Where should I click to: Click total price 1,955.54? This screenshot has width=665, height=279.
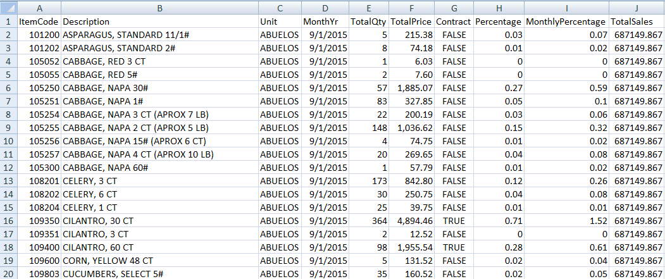click(x=412, y=247)
